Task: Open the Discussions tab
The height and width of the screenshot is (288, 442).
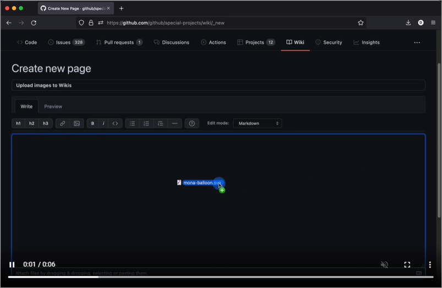Action: click(x=171, y=42)
